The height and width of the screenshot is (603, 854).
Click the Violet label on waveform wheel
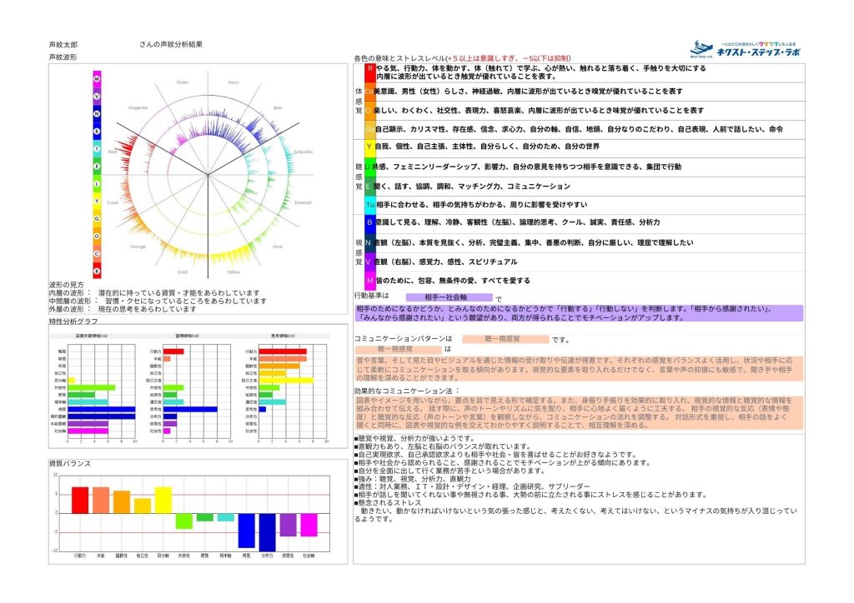point(182,82)
